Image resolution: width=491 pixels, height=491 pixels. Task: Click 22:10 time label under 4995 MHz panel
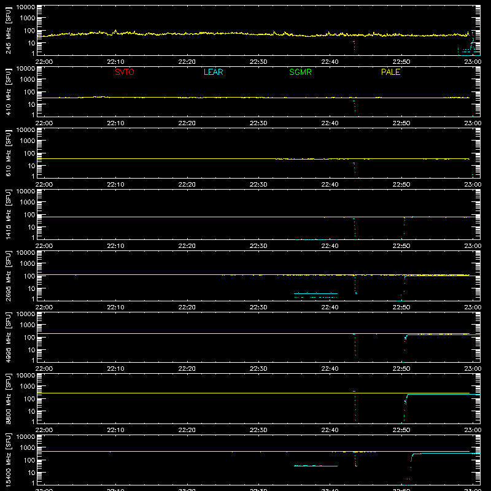pos(115,369)
